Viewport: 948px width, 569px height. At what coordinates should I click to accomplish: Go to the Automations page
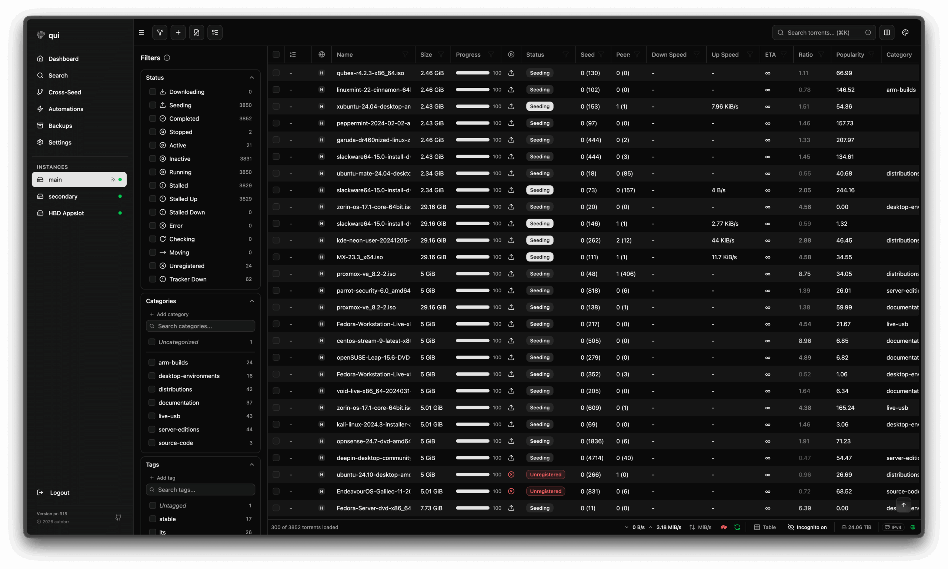pyautogui.click(x=66, y=109)
